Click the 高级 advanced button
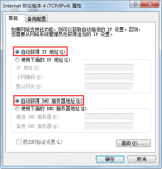The width and height of the screenshot is (162, 169). coord(133,143)
